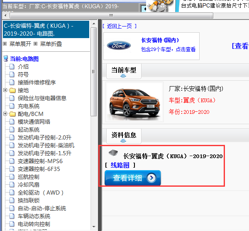The height and width of the screenshot is (231, 249).
Task: Select 充电系统 in the tree
Action: [x=29, y=106]
